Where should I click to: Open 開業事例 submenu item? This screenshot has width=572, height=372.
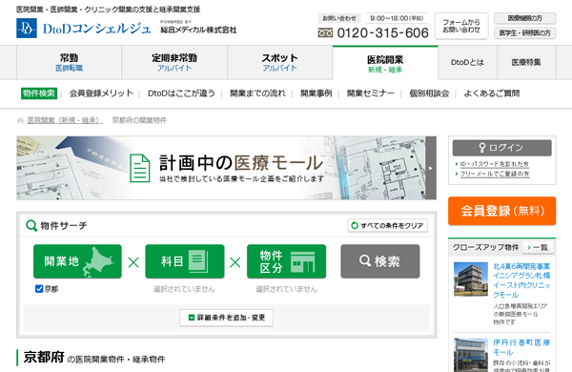click(316, 93)
